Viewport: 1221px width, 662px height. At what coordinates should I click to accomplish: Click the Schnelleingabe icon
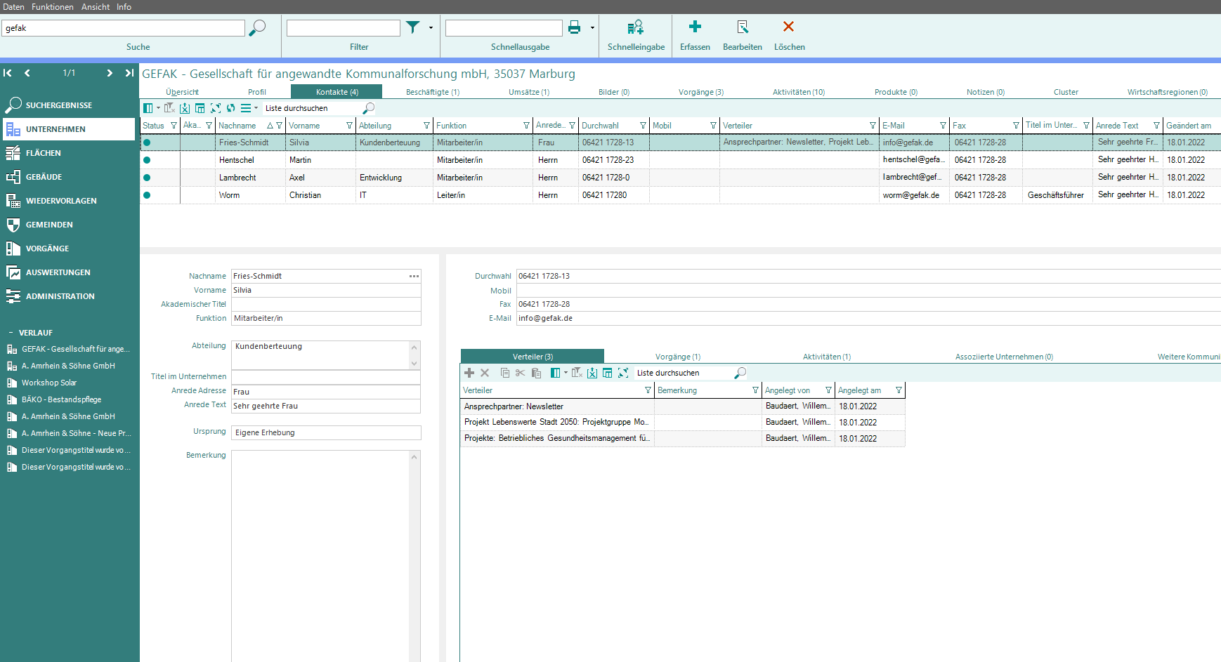click(x=635, y=27)
